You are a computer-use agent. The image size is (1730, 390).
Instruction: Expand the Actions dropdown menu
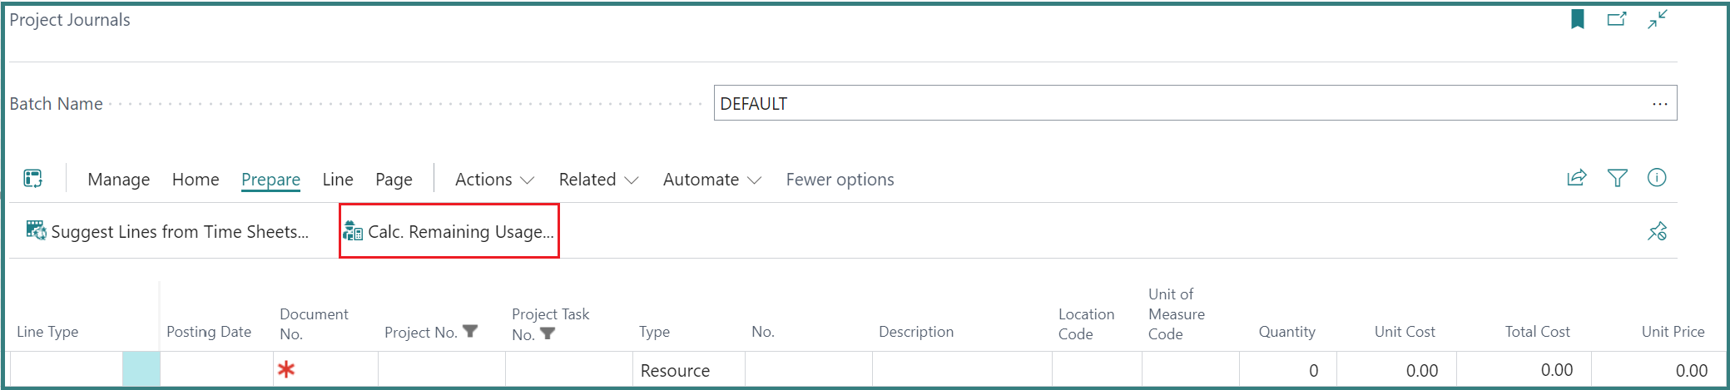click(x=494, y=180)
